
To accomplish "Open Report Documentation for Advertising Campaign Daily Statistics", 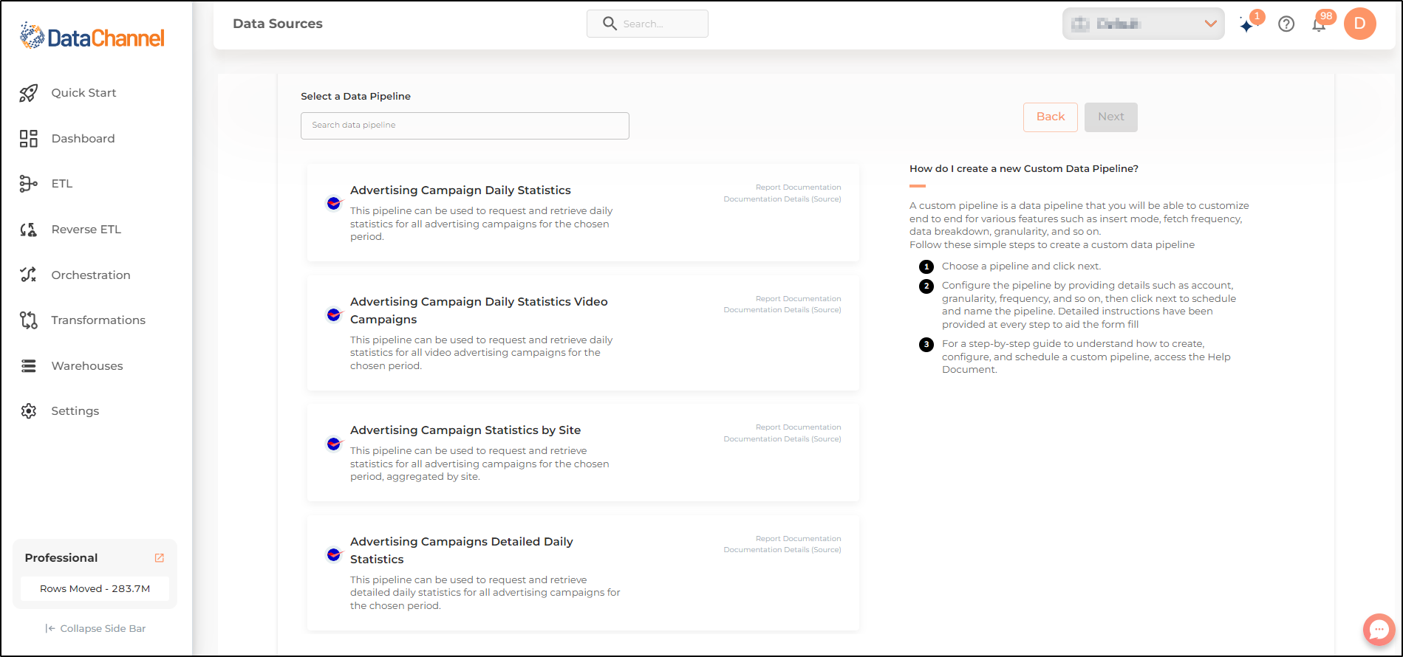I will [798, 188].
